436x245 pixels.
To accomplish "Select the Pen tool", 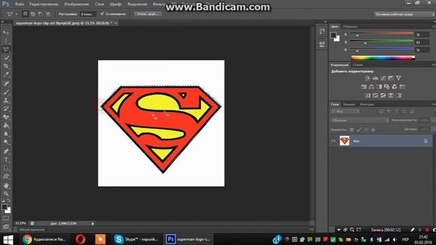I will click(6, 151).
